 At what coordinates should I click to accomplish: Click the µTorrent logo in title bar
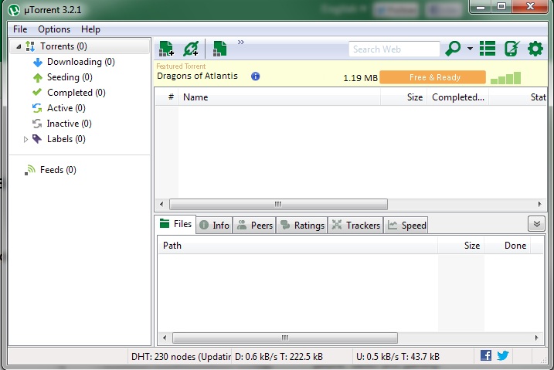(x=14, y=10)
